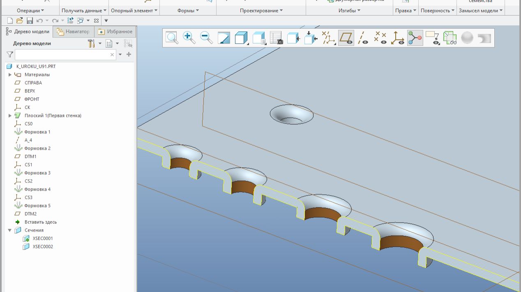This screenshot has height=292, width=521.
Task: Click the Refit zoom icon
Action: [x=172, y=38]
